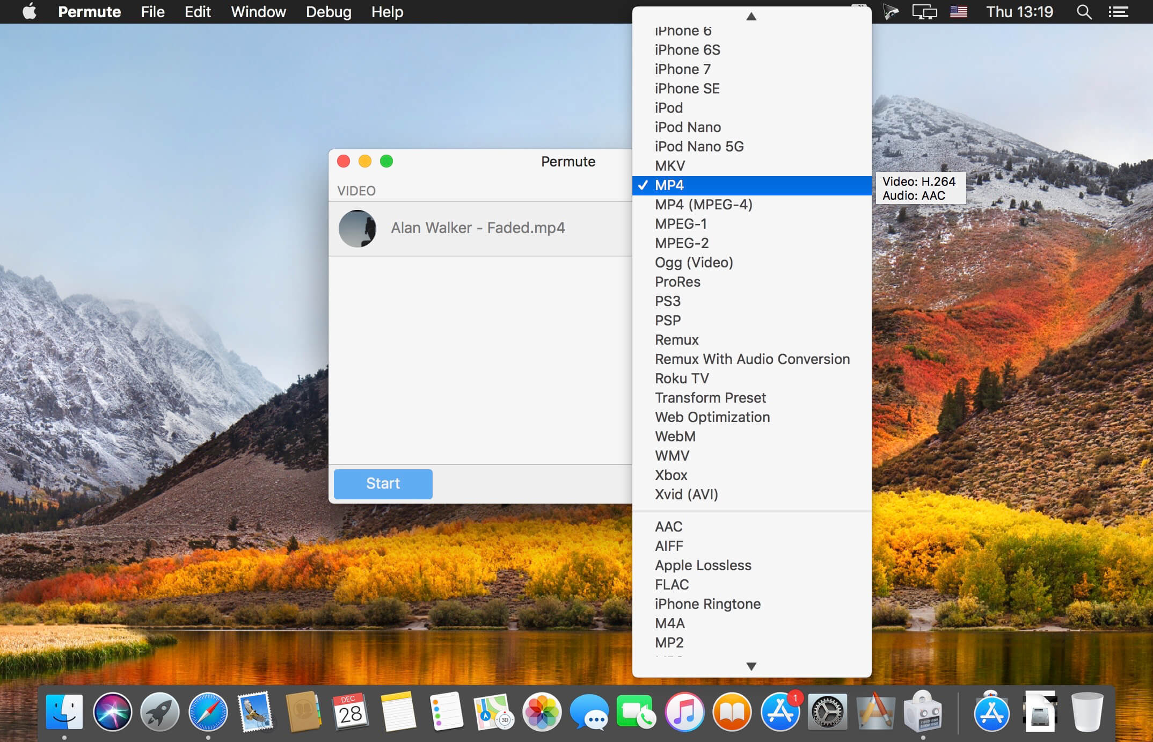Viewport: 1153px width, 742px height.
Task: Open Launchpad rocket icon in dock
Action: (x=160, y=712)
